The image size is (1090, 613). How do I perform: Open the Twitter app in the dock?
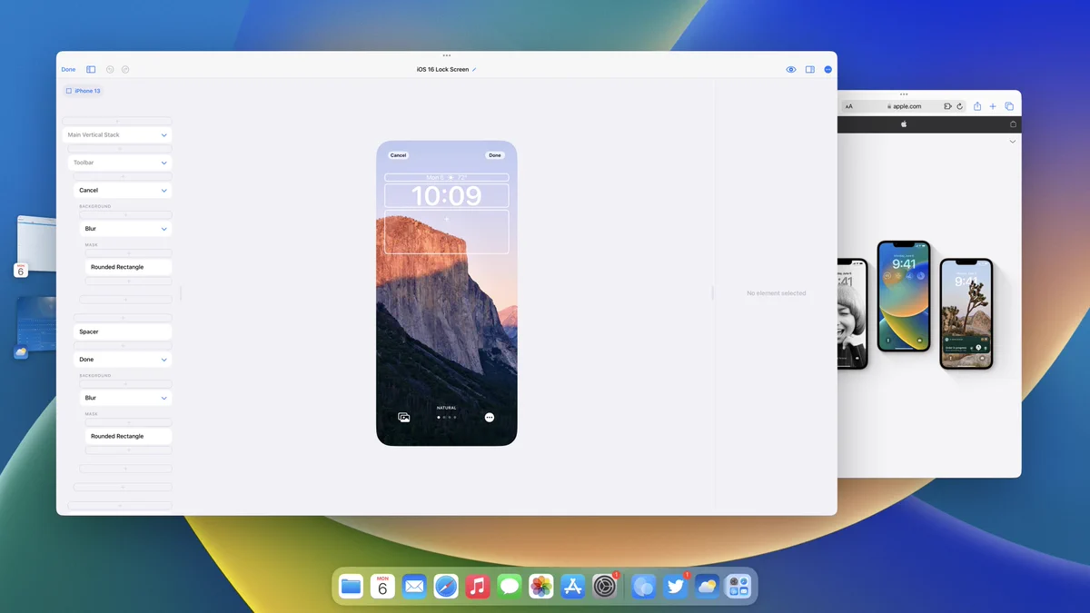pos(675,587)
